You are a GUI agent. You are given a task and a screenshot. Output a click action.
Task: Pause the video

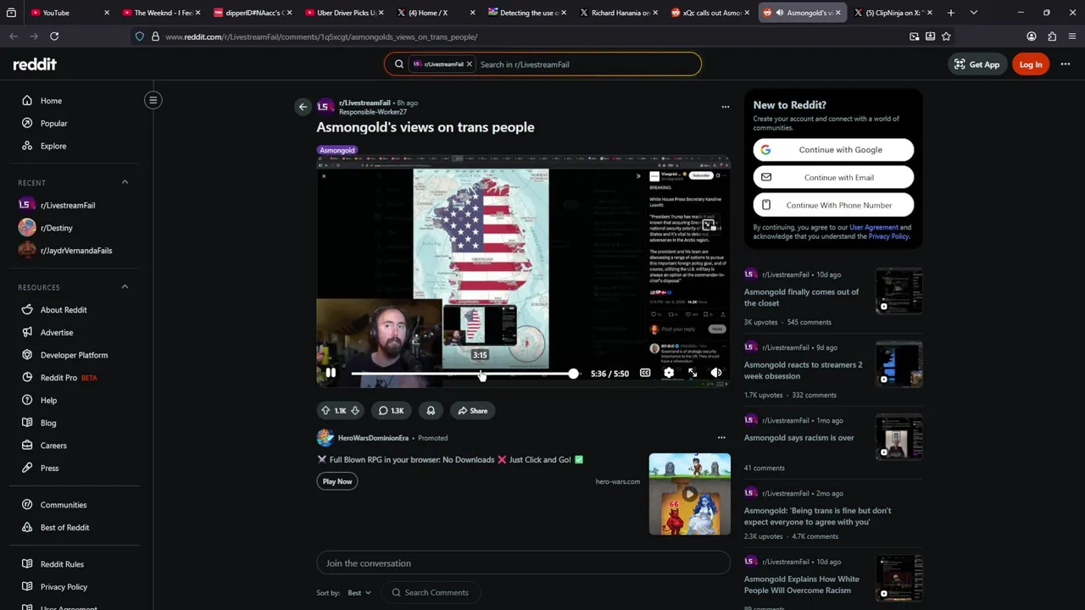pyautogui.click(x=331, y=373)
